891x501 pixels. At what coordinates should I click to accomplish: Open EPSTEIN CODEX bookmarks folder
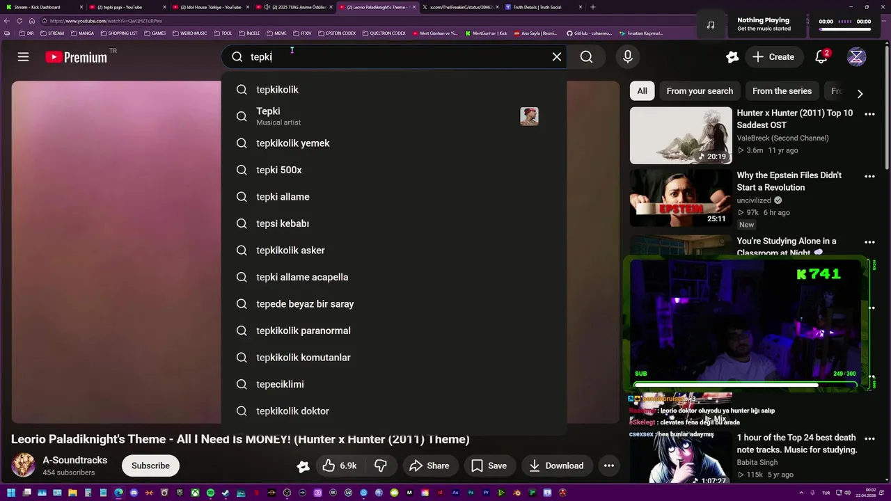337,33
